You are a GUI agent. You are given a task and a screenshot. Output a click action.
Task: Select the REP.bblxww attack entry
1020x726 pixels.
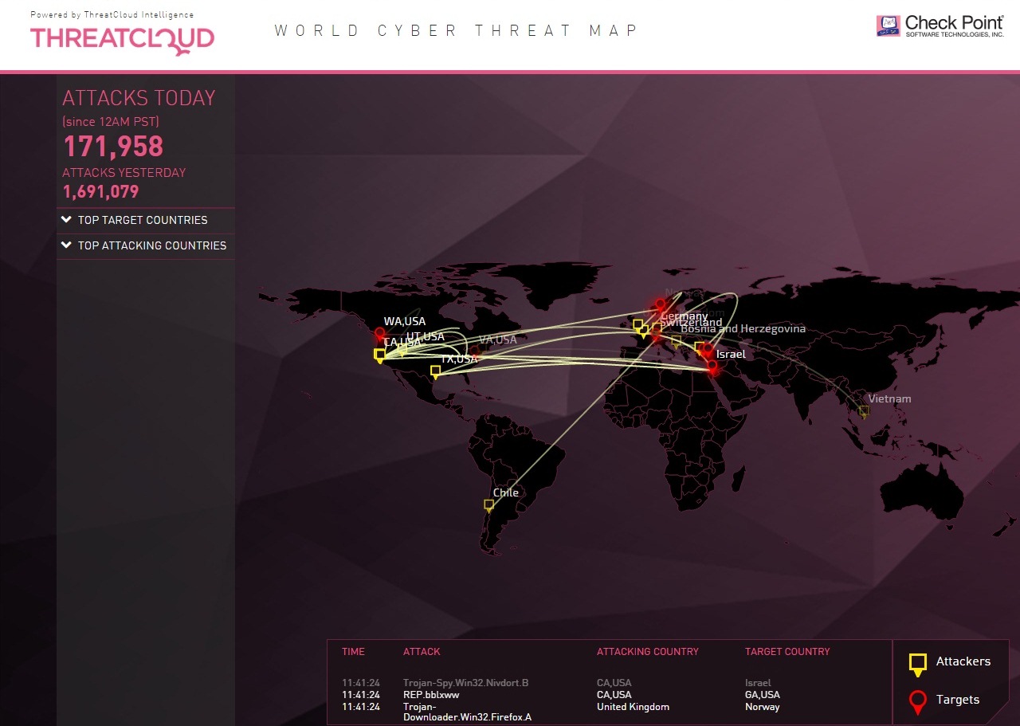[x=431, y=695]
